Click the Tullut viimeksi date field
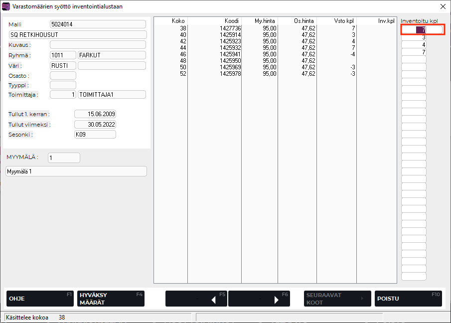Viewport: 451px width, 323px height. coord(95,125)
